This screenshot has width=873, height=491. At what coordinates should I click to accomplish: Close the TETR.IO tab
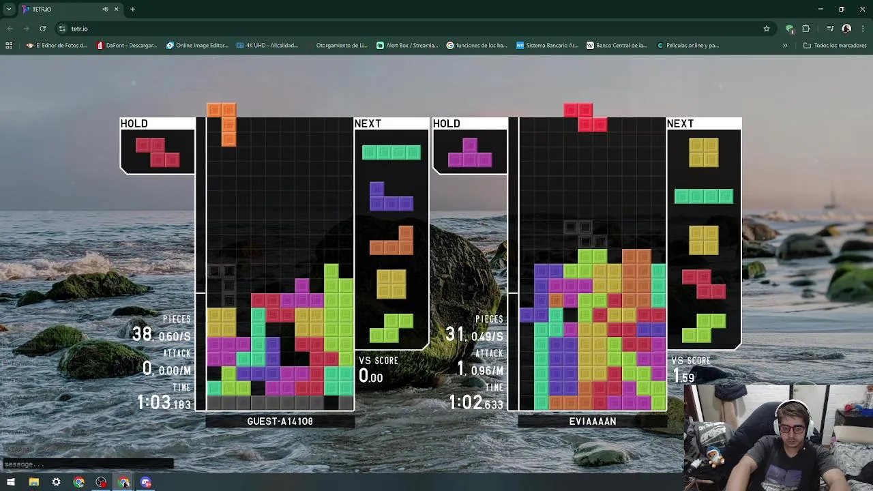[116, 10]
